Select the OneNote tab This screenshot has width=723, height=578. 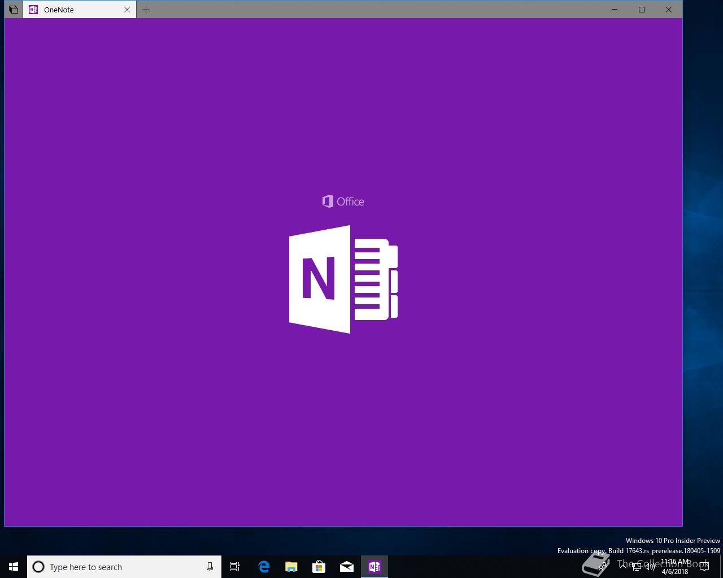[x=80, y=10]
